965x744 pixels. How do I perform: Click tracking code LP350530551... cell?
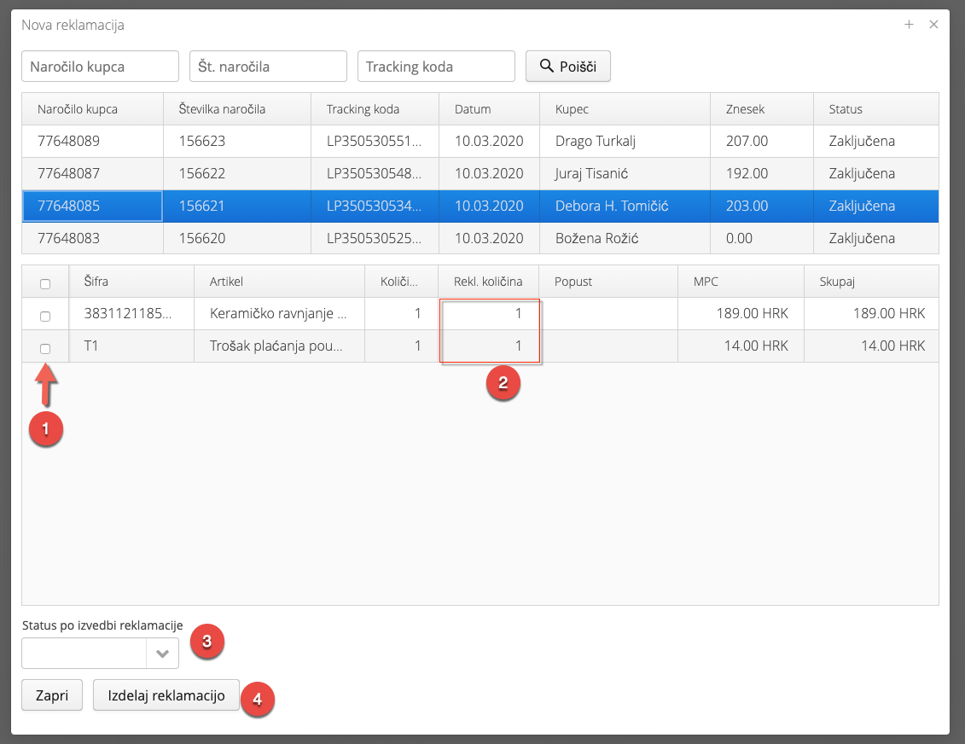click(x=375, y=142)
